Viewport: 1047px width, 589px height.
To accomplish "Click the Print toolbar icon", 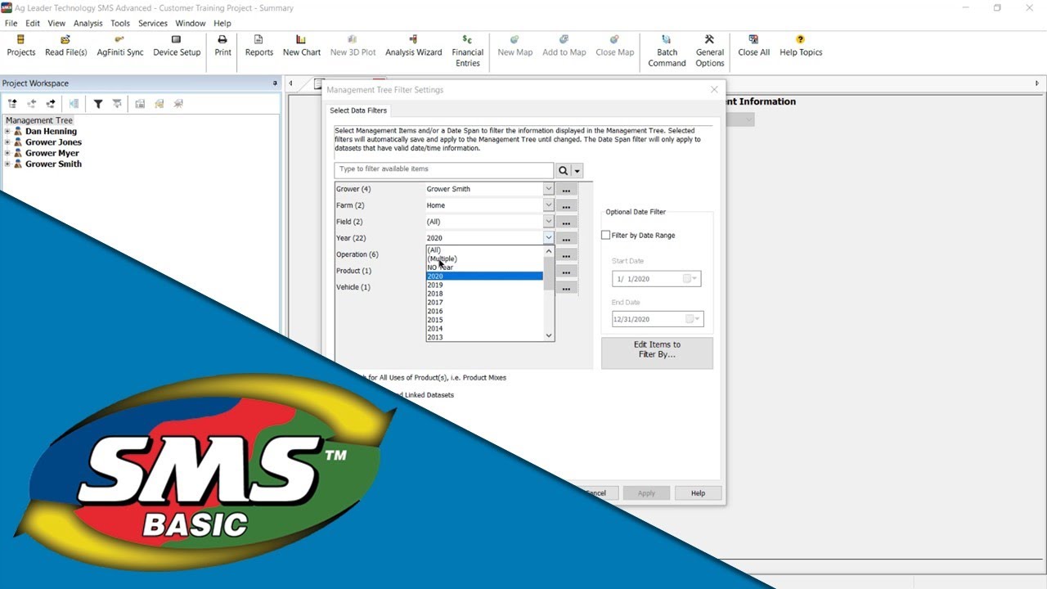I will point(222,46).
